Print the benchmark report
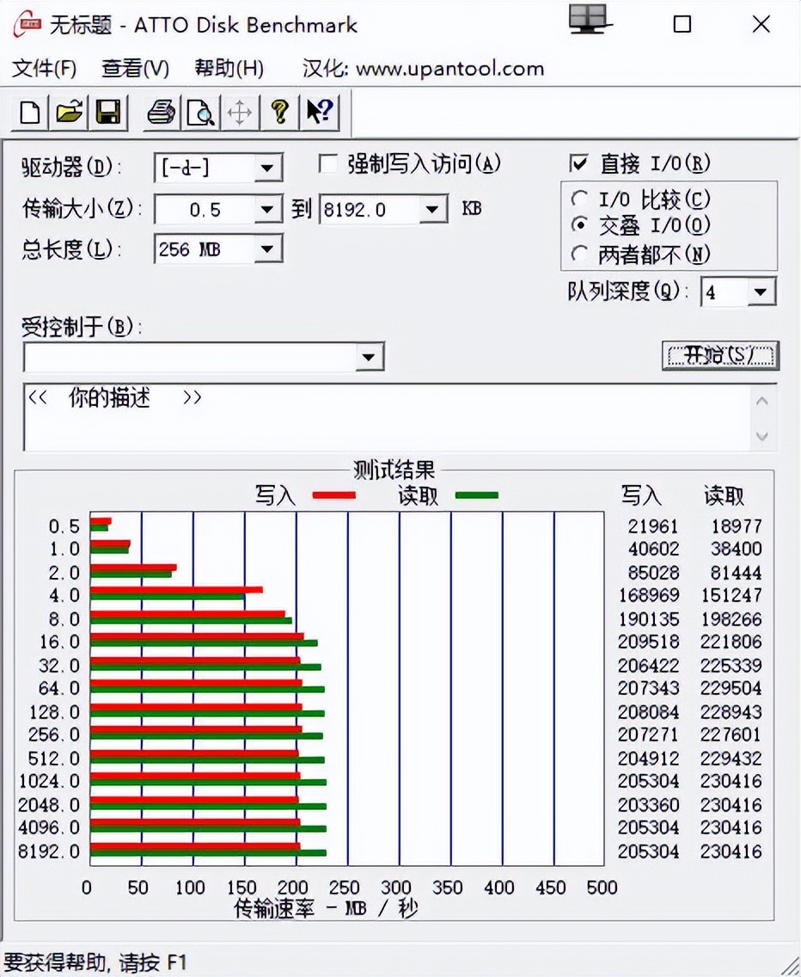The width and height of the screenshot is (801, 977). pyautogui.click(x=160, y=112)
